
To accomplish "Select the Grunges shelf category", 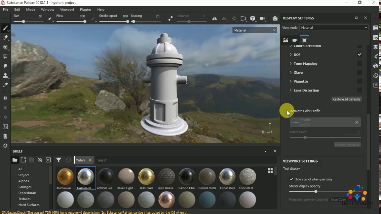I will [25, 187].
